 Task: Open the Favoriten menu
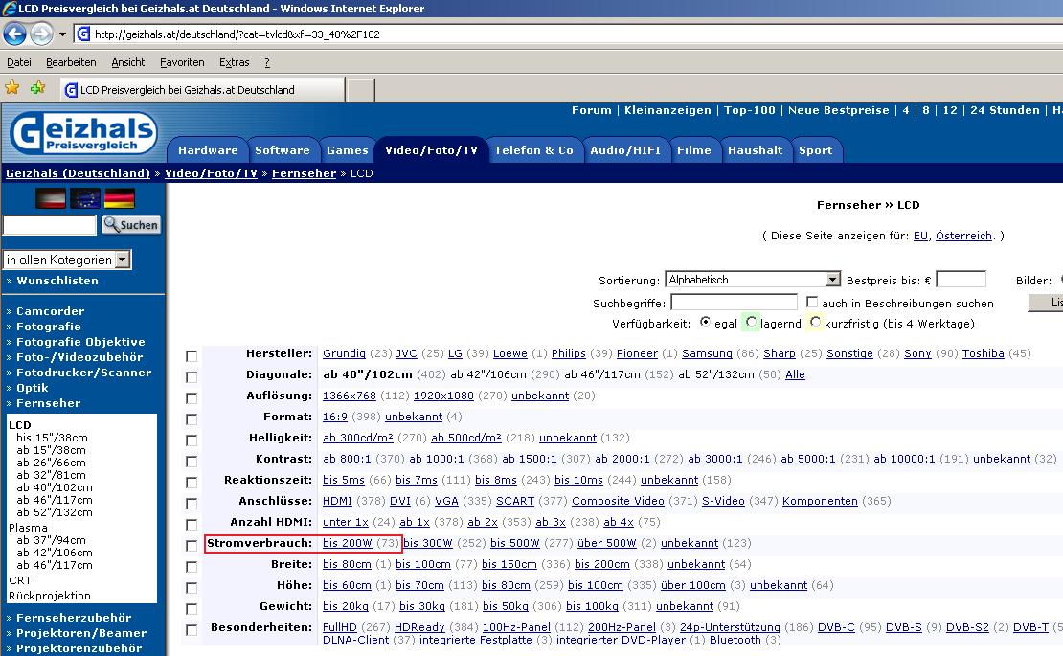click(x=182, y=62)
